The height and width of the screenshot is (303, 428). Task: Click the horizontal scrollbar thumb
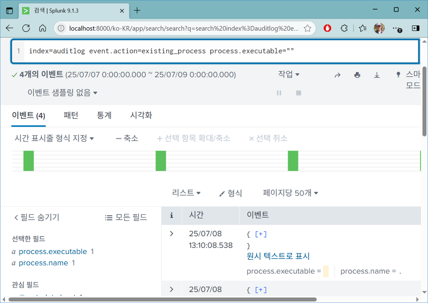pyautogui.click(x=163, y=300)
